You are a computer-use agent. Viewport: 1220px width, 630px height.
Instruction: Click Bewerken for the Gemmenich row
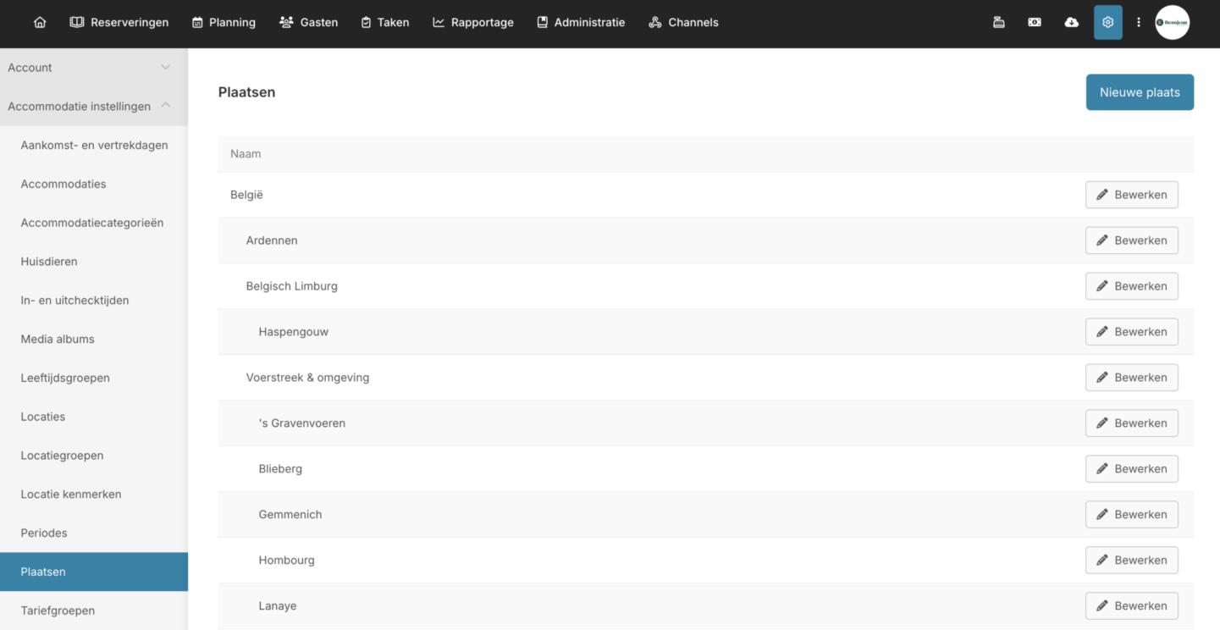tap(1131, 515)
